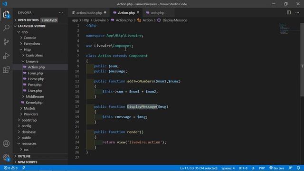Open the Source Control view icon

[6, 42]
